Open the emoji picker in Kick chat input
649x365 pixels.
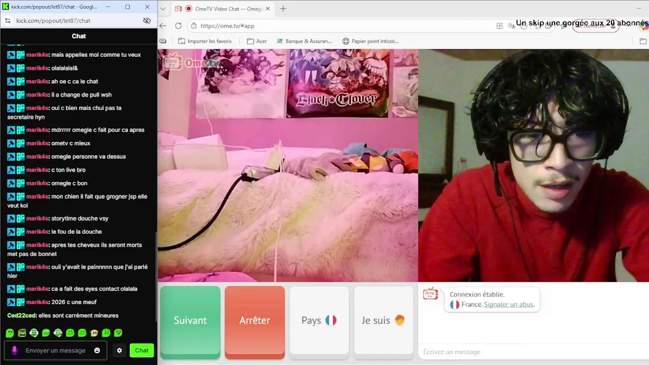tap(97, 350)
